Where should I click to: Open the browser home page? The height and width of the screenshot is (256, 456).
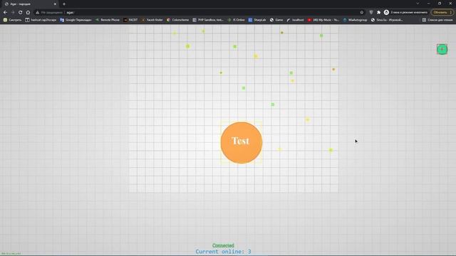[x=28, y=13]
